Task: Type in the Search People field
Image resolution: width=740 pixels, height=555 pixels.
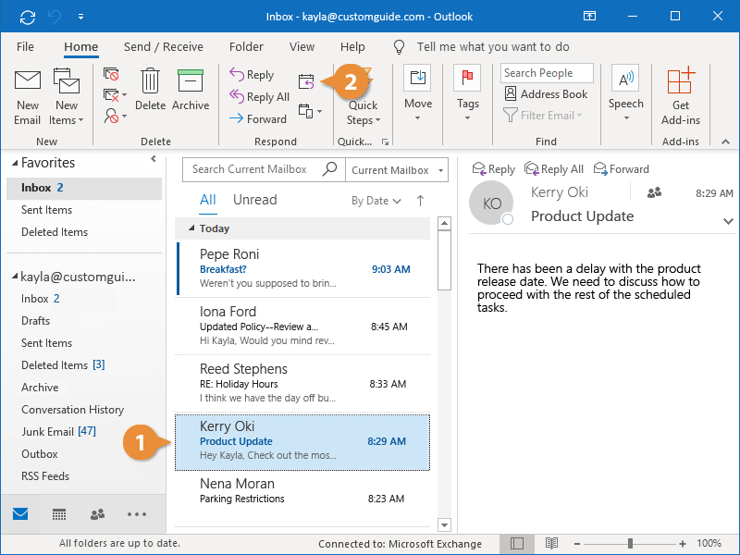Action: 547,73
